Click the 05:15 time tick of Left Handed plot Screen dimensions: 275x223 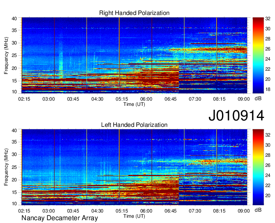(x=122, y=211)
